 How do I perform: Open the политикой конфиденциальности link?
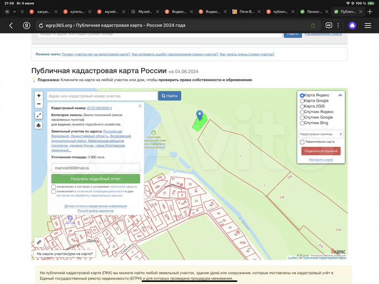click(x=100, y=191)
